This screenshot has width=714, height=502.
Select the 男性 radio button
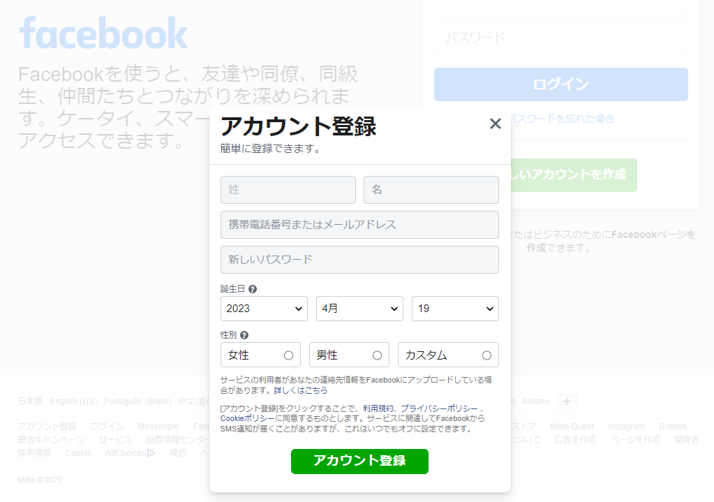(x=377, y=355)
